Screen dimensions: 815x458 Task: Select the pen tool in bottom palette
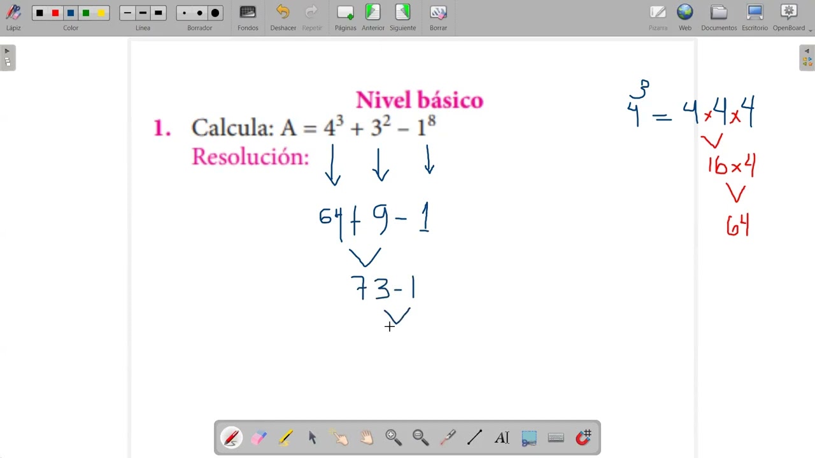(x=231, y=438)
